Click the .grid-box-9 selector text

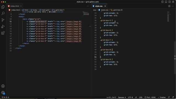(105, 59)
